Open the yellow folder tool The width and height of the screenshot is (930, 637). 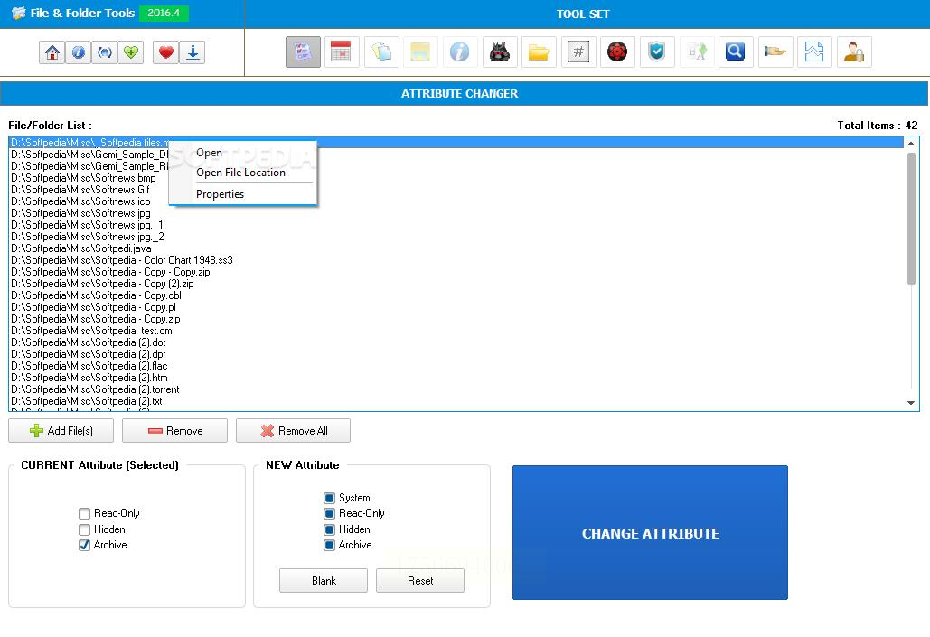click(x=539, y=52)
